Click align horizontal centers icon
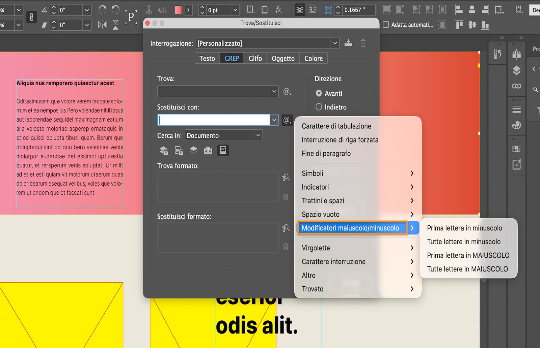The height and width of the screenshot is (348, 540). tap(472, 9)
